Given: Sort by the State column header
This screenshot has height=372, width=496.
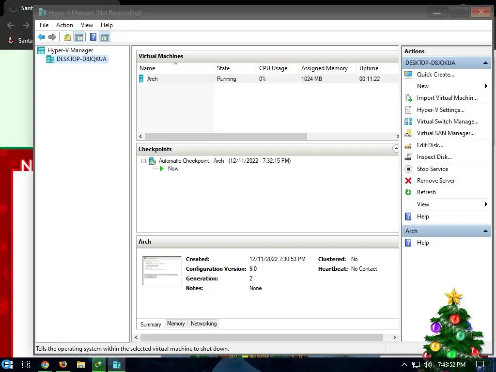Looking at the screenshot, I should 235,68.
